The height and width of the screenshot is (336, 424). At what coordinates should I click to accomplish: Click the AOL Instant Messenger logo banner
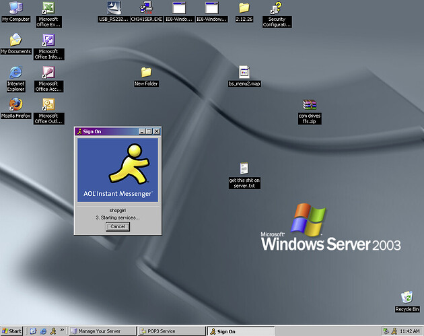[118, 170]
